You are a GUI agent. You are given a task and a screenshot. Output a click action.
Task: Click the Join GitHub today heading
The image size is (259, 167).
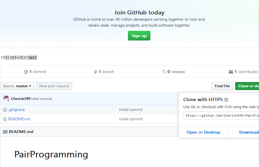point(139,12)
